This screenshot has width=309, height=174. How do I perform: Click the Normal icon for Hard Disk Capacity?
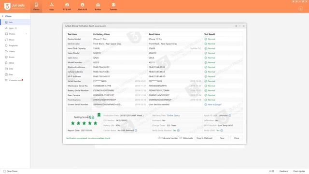point(206,48)
